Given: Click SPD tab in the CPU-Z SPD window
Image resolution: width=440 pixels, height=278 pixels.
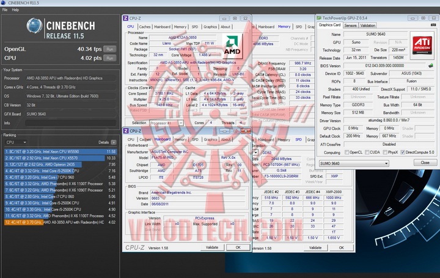Looking at the screenshot, I should coord(298,139).
